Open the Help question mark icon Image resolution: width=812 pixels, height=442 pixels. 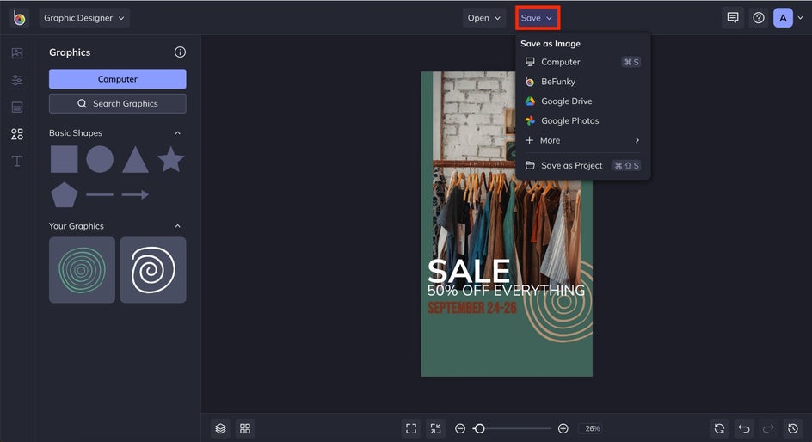pos(758,18)
